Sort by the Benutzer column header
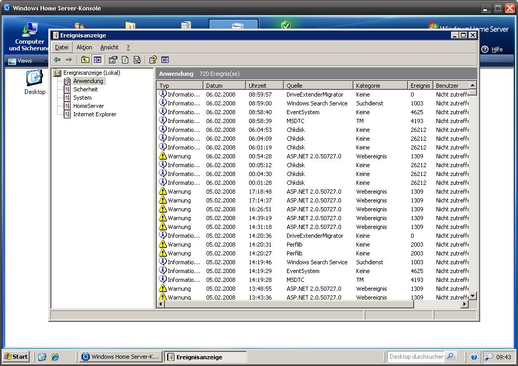 click(451, 86)
